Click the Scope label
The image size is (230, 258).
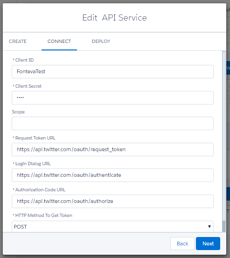click(x=18, y=112)
